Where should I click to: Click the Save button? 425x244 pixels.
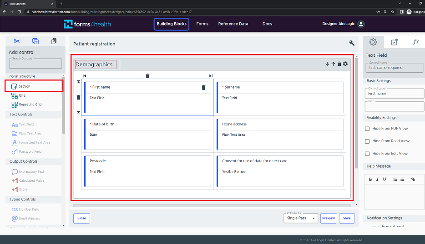(x=347, y=218)
